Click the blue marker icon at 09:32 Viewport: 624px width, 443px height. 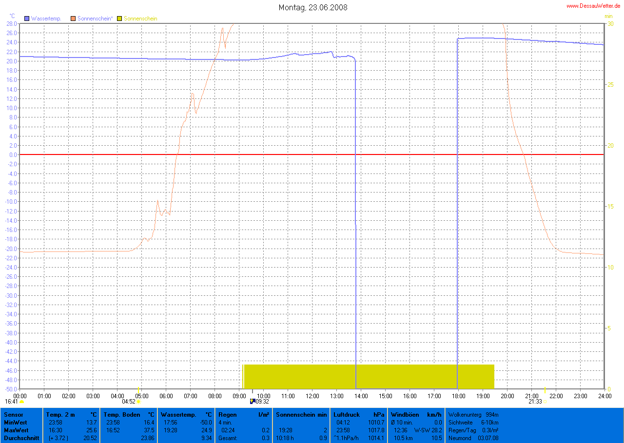pyautogui.click(x=252, y=401)
